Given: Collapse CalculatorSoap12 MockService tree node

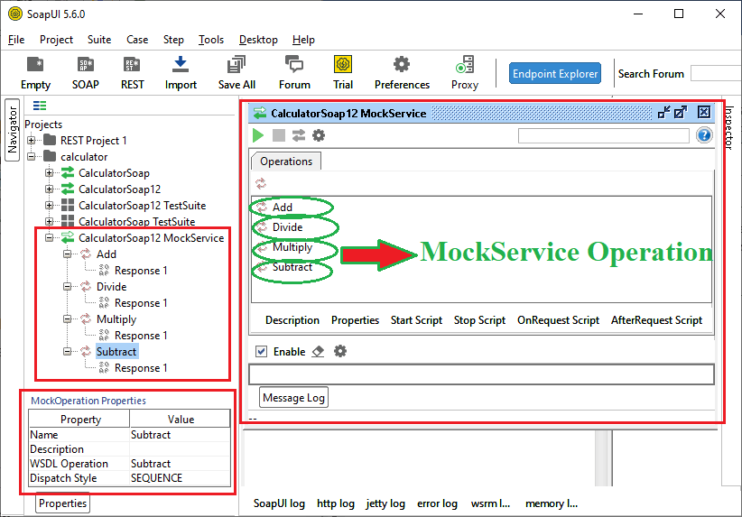Looking at the screenshot, I should tap(50, 238).
